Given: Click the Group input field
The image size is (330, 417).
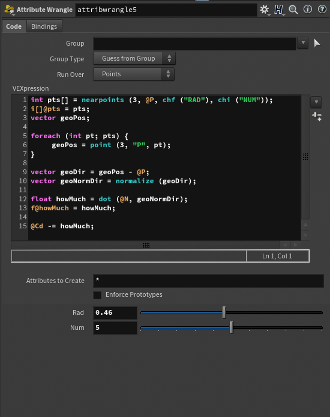Looking at the screenshot, I should [x=194, y=43].
